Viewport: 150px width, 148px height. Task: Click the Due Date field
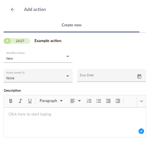pyautogui.click(x=112, y=75)
